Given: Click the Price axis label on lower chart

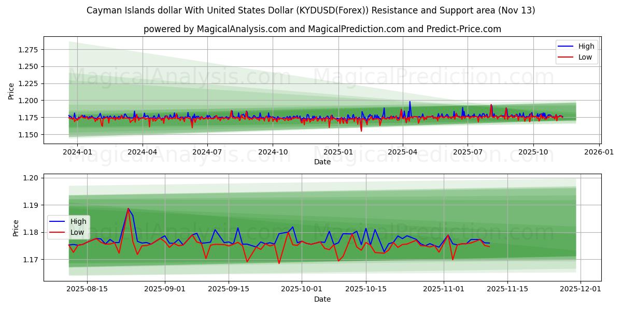Looking at the screenshot, I should tap(16, 228).
